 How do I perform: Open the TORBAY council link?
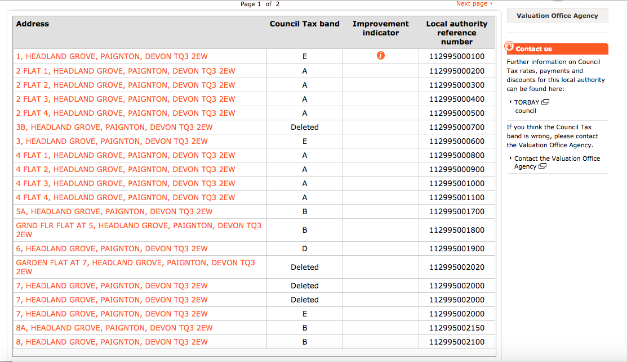[x=526, y=102]
